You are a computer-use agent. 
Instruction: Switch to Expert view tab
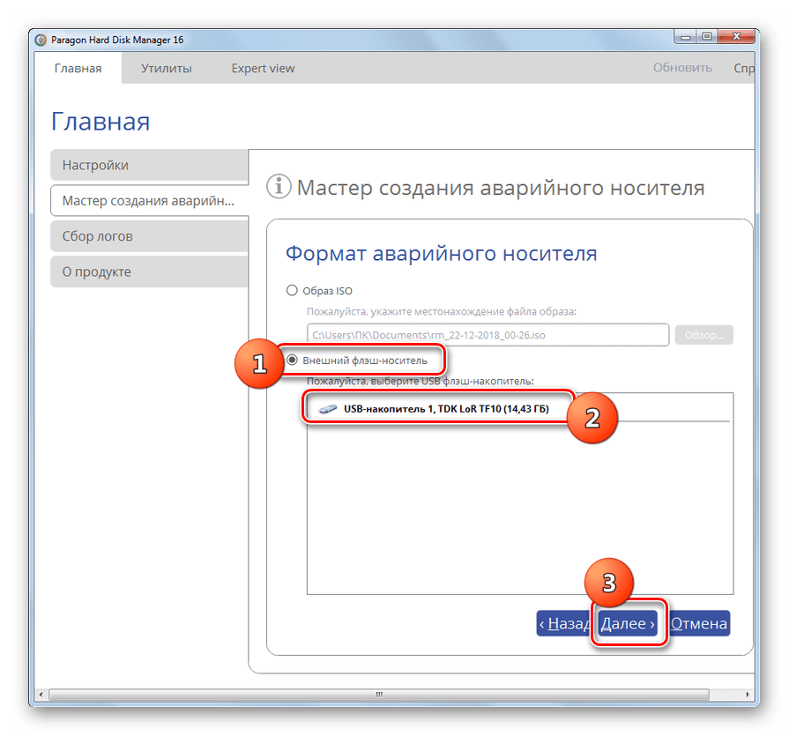[x=263, y=68]
